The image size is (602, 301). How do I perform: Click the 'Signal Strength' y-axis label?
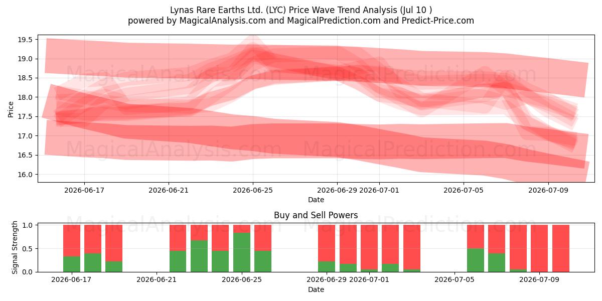coord(15,247)
